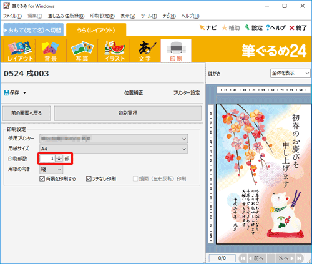Image resolution: width=312 pixels, height=264 pixels.
Task: Click the vertical ruler beside preview
Action: click(211, 174)
